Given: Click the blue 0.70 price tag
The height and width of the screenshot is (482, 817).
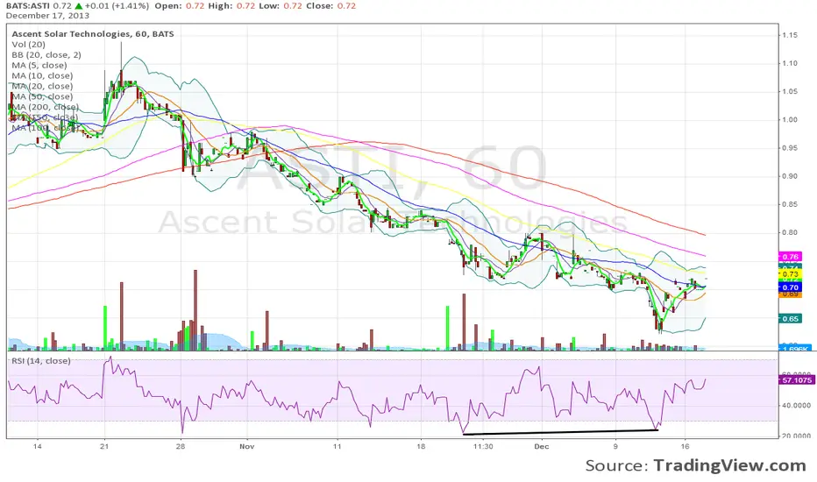Looking at the screenshot, I should [791, 287].
